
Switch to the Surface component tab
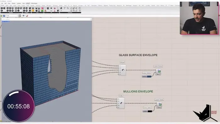(x=23, y=5)
